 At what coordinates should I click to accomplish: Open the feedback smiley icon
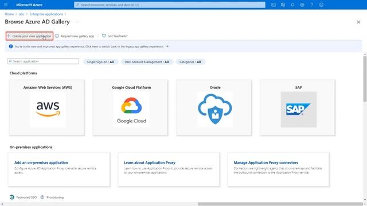tap(321, 5)
